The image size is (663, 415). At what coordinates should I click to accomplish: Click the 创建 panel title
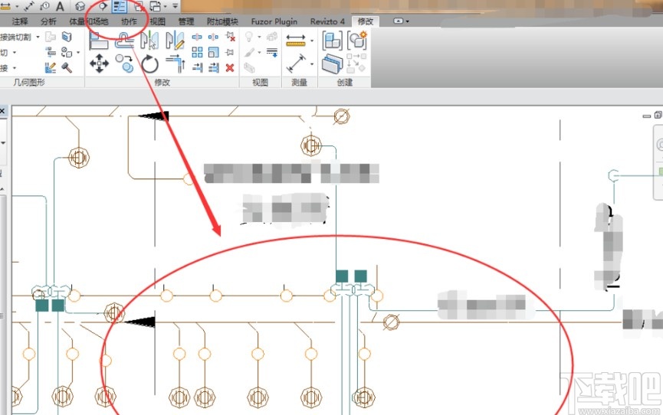tap(345, 83)
